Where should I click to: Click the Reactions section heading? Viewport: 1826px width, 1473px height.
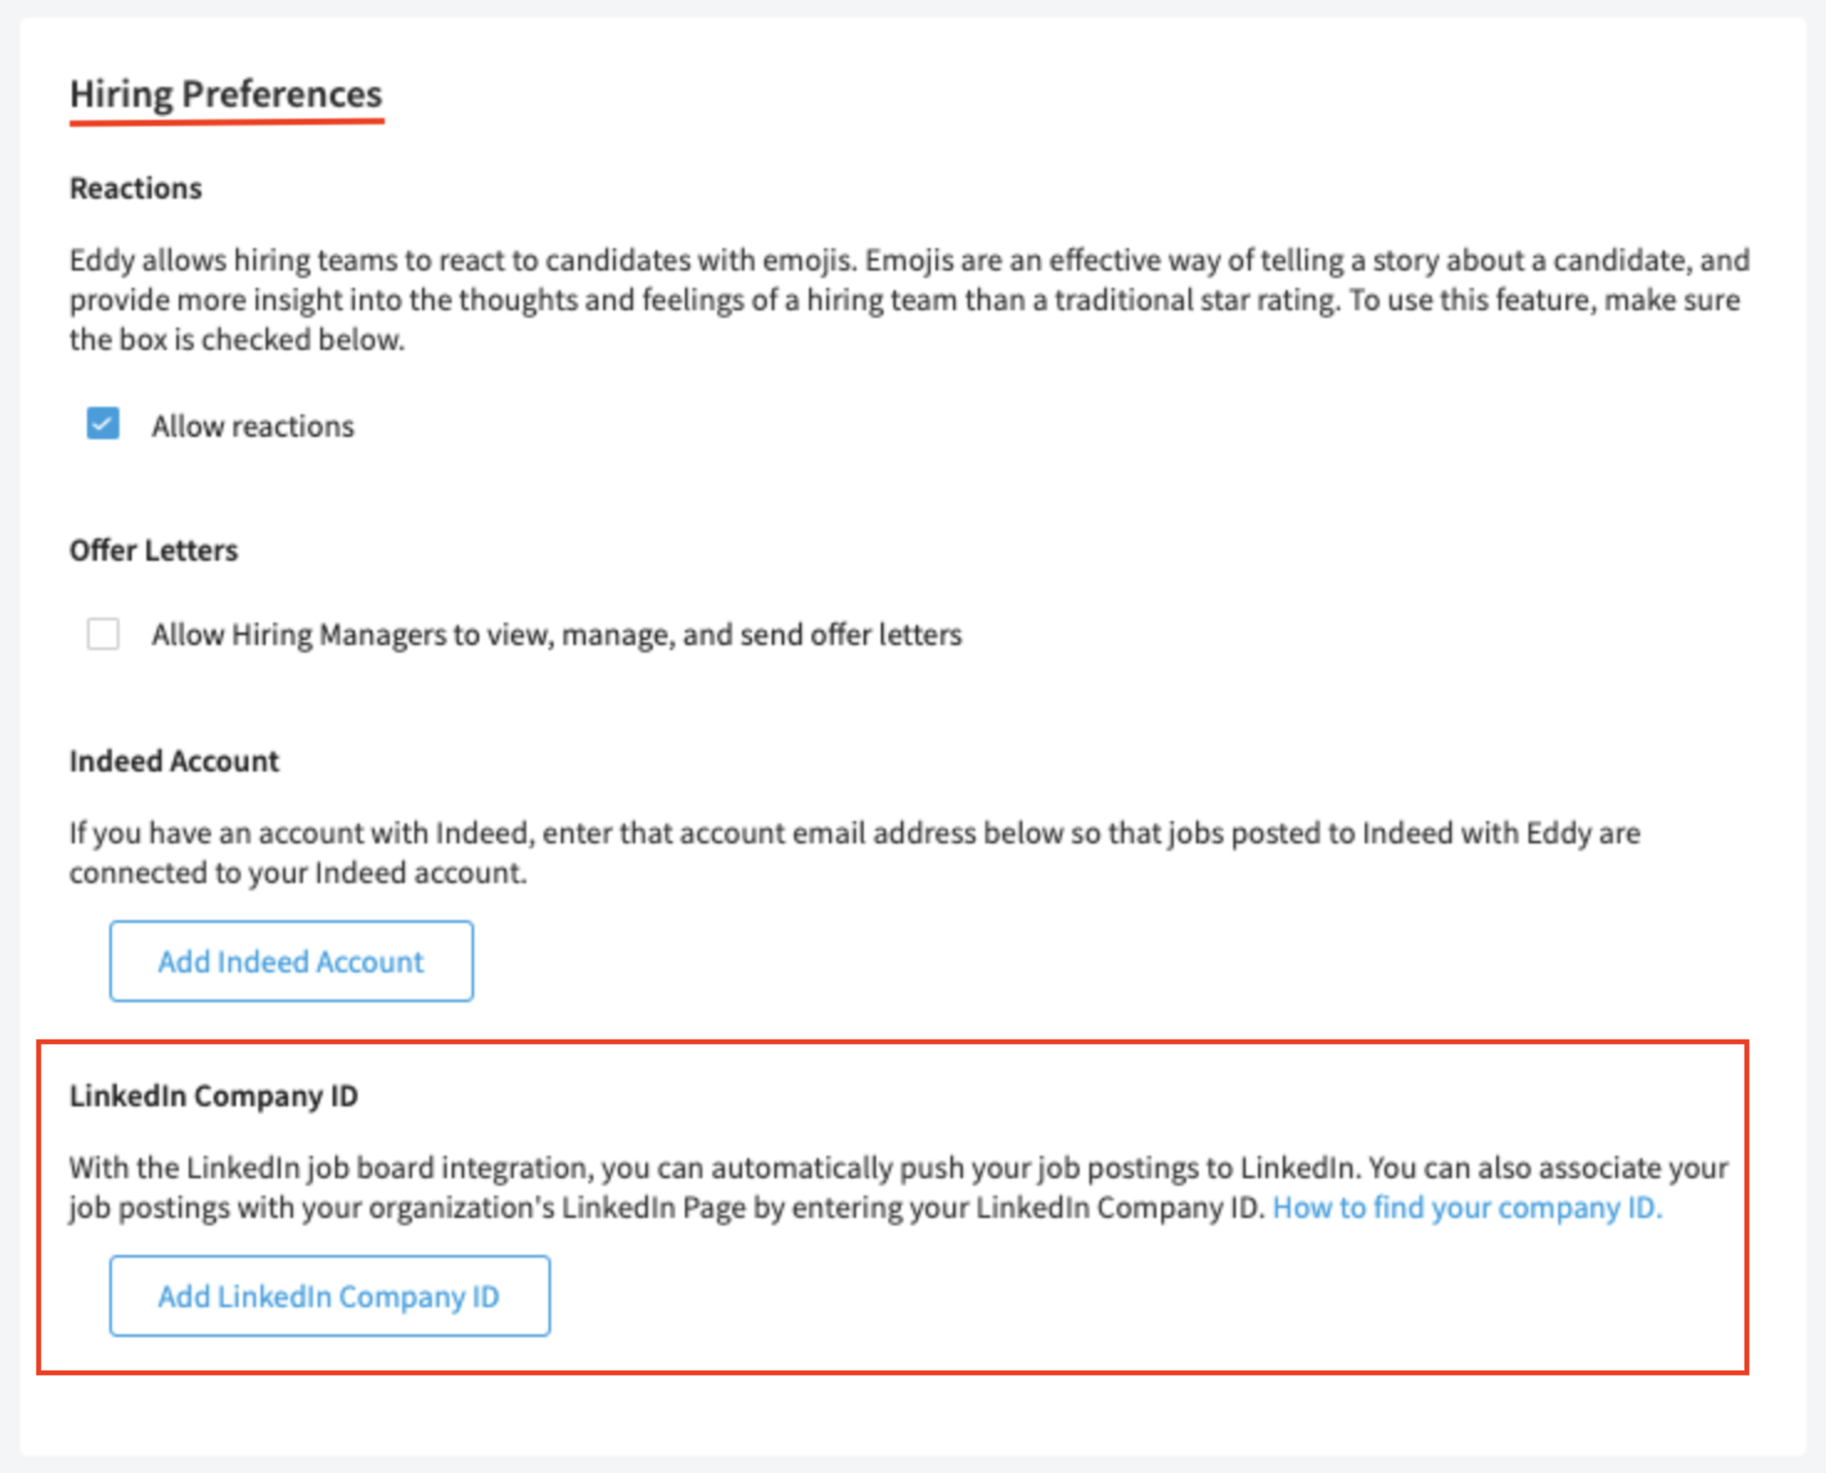pos(136,188)
